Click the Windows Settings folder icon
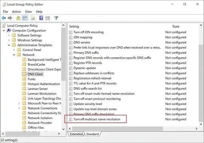This screenshot has height=143, width=204. point(14,40)
